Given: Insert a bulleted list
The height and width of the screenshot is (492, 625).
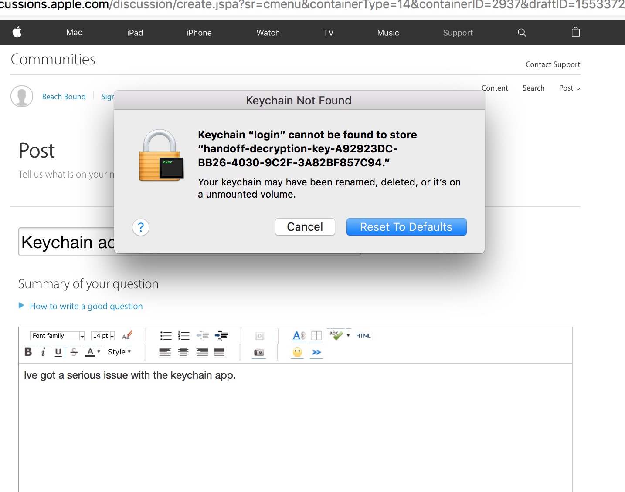Looking at the screenshot, I should click(166, 336).
